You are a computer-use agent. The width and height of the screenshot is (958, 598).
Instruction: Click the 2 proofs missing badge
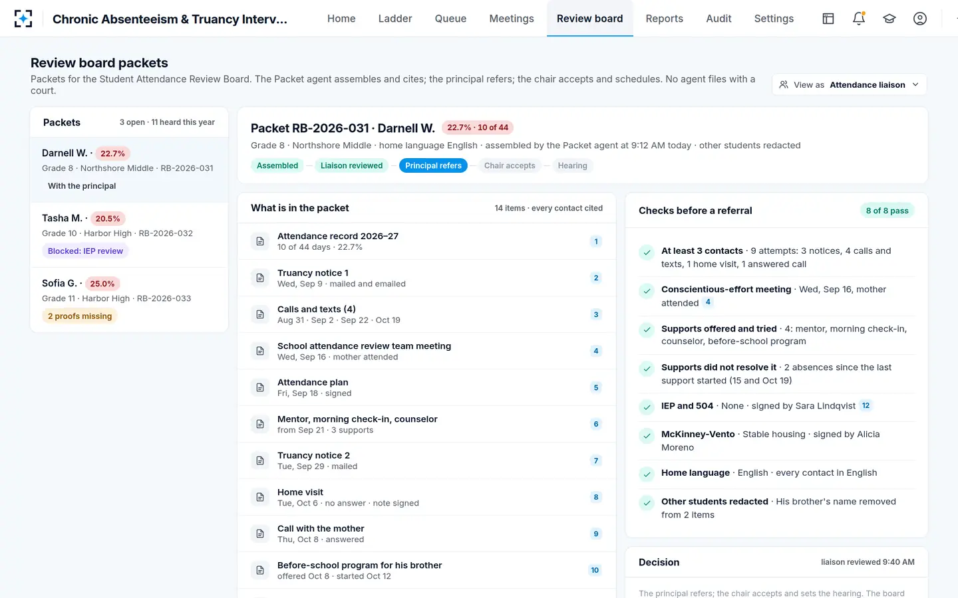tap(80, 316)
